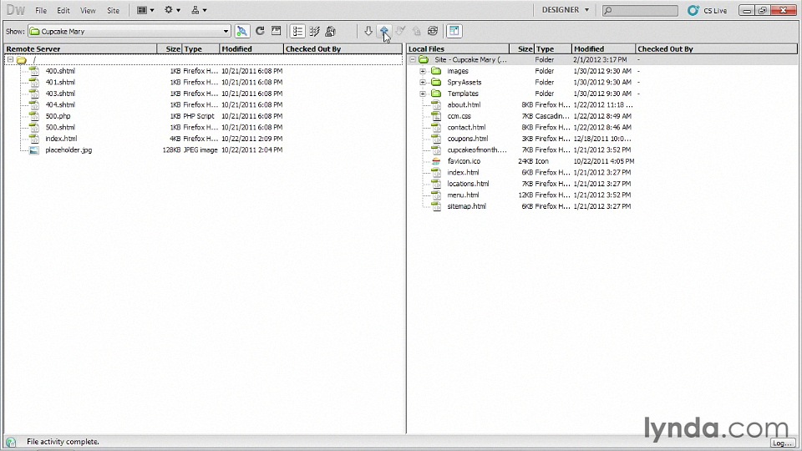
Task: Select contact.html in local files
Action: pyautogui.click(x=466, y=127)
